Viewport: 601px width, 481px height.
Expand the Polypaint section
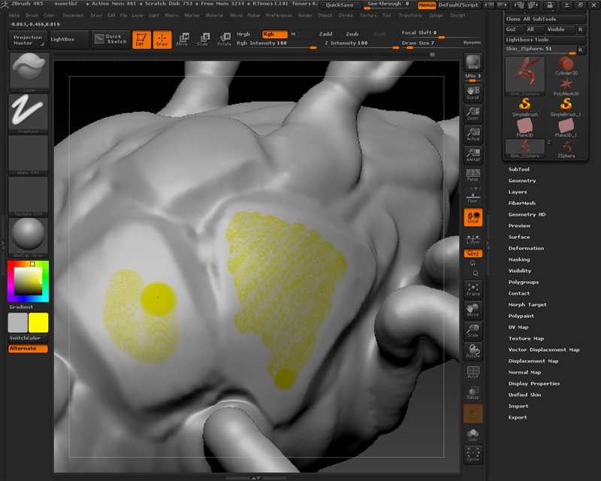(521, 316)
